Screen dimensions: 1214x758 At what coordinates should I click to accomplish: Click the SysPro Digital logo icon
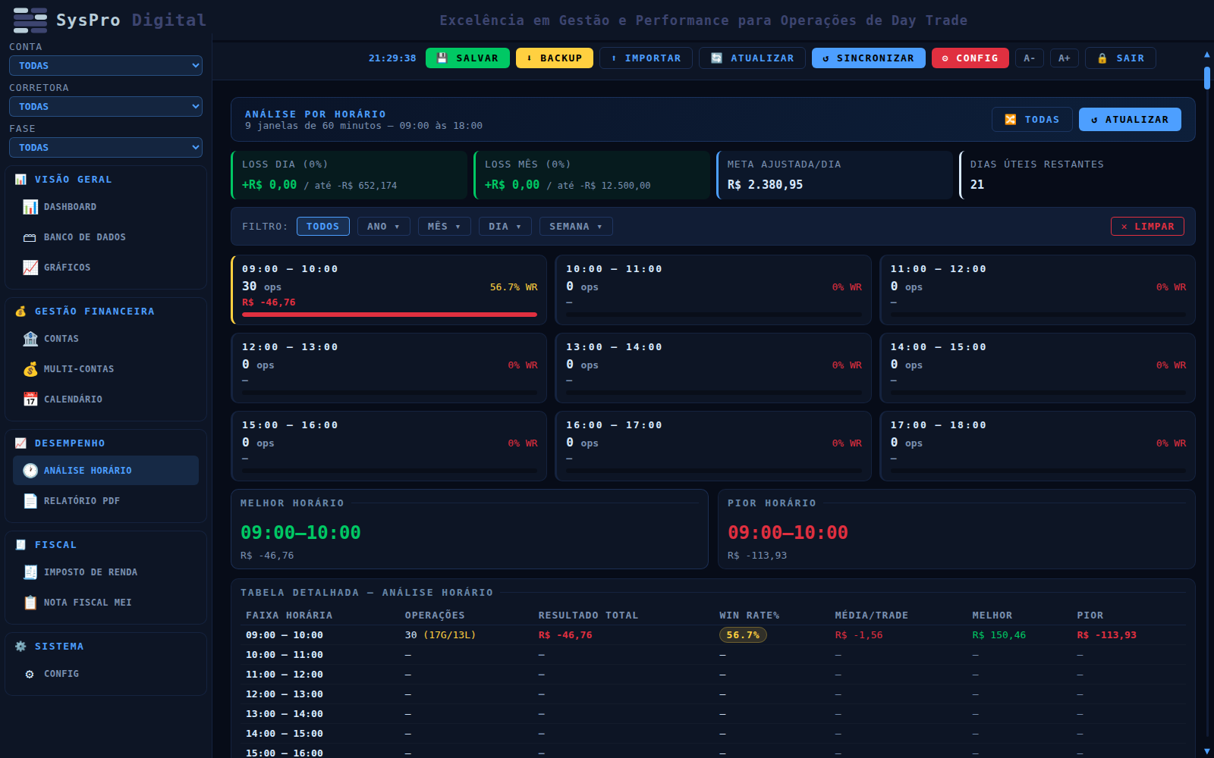click(30, 20)
